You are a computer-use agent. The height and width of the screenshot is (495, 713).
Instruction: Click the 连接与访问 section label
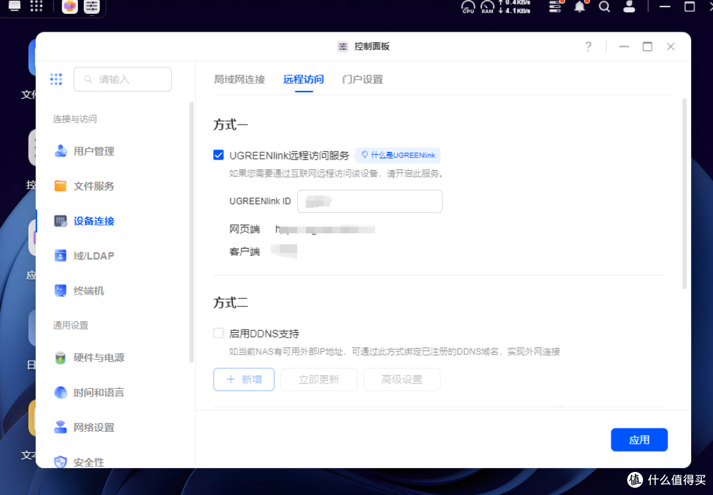pos(75,119)
